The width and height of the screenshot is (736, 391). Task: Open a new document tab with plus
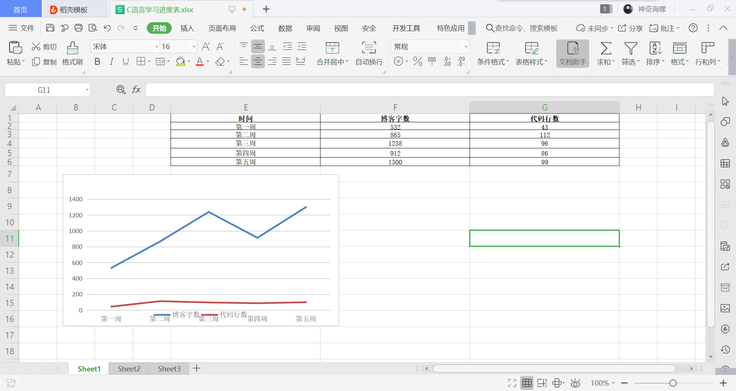[266, 9]
